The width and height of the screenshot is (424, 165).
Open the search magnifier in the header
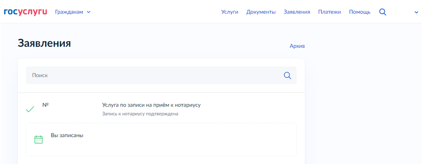[383, 12]
